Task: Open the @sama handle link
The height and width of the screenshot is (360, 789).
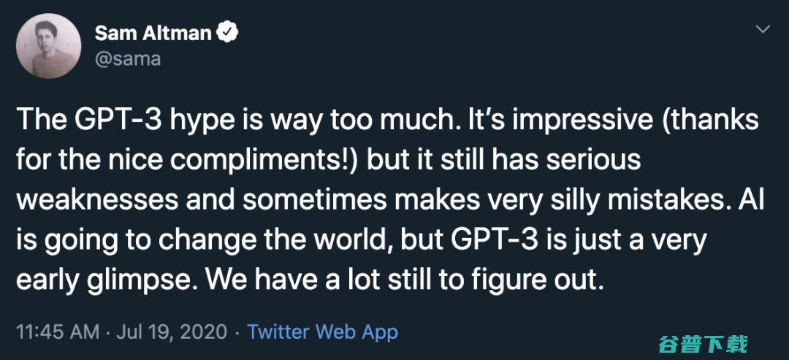Action: [x=127, y=58]
